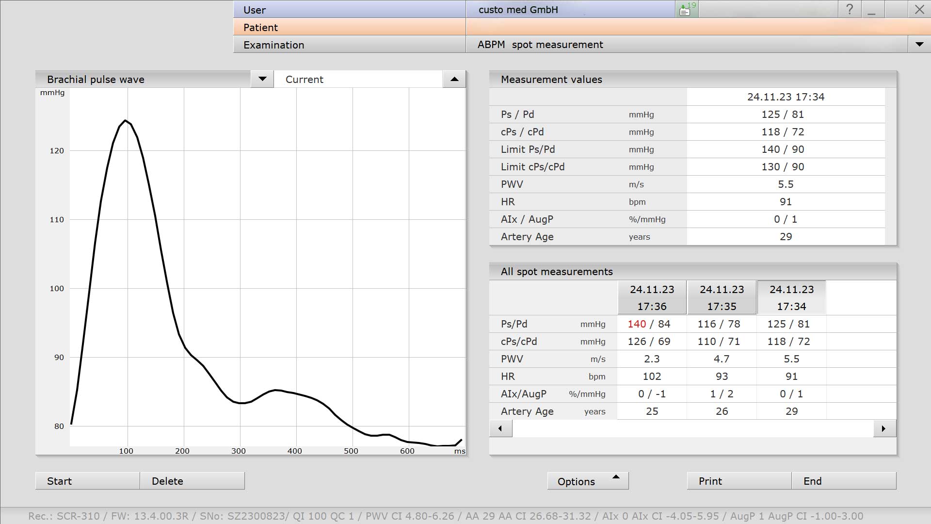This screenshot has width=931, height=524.
Task: Click the Measurement values date 24.11.23 17:34
Action: tap(786, 97)
